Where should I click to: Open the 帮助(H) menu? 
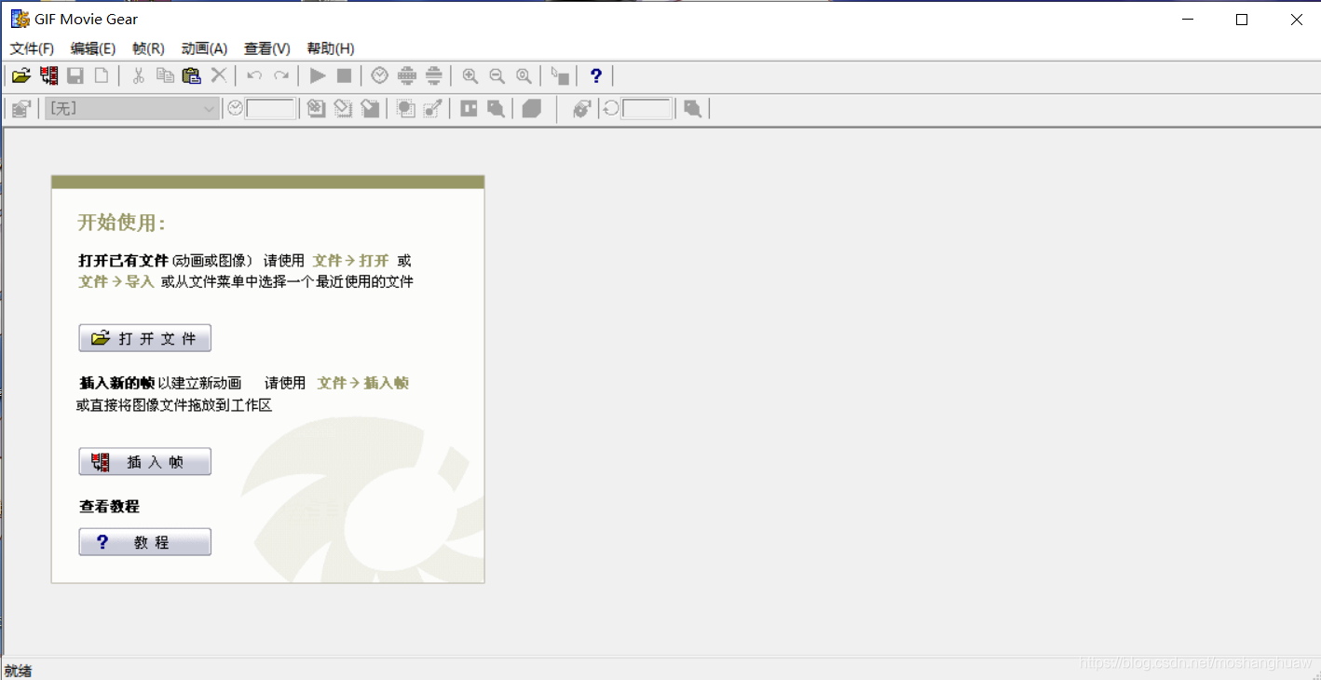331,48
